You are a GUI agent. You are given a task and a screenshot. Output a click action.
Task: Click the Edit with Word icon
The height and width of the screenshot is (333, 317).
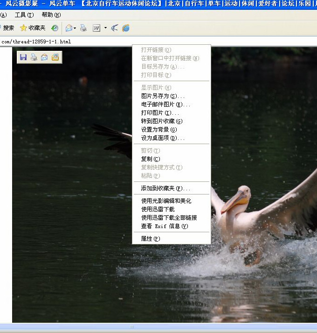(96, 28)
